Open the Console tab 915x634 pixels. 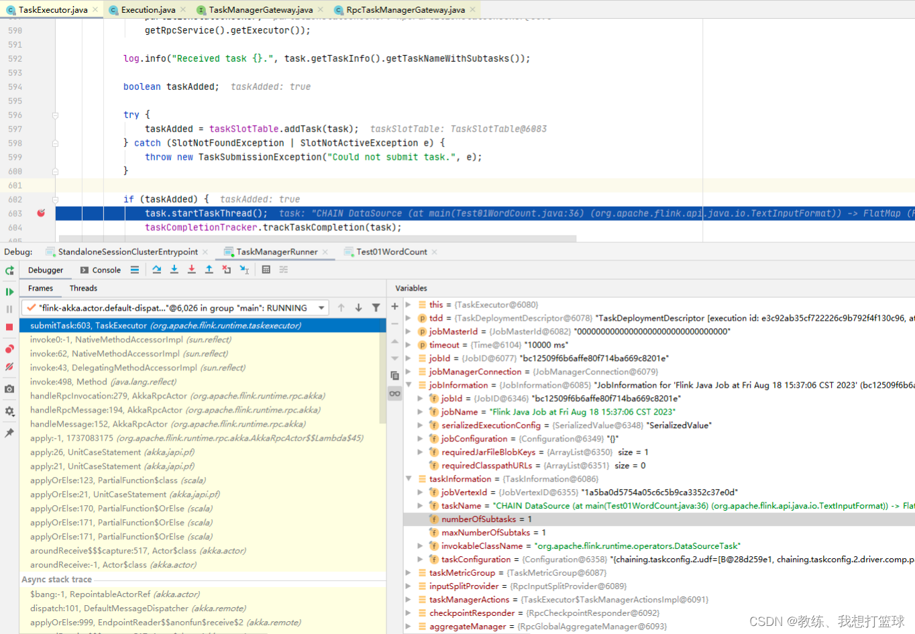pos(101,270)
